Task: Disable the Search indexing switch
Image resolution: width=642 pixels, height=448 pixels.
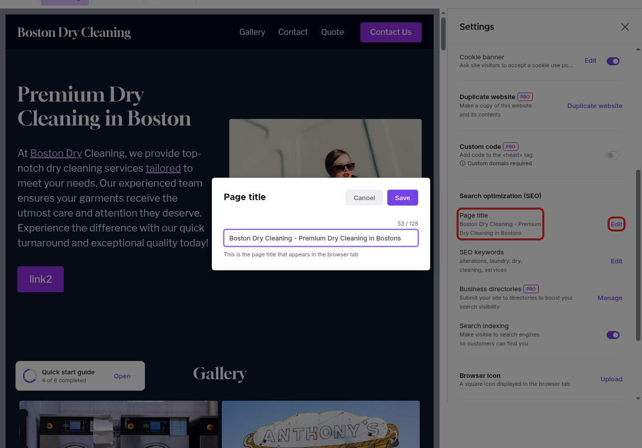Action: [613, 335]
